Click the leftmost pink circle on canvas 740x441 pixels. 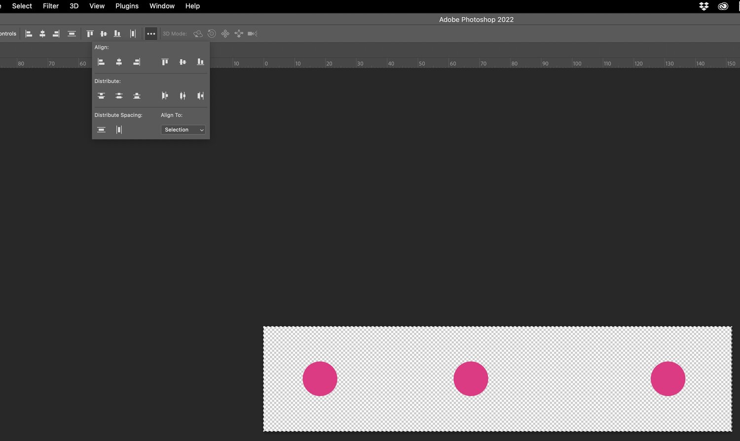[x=320, y=378]
